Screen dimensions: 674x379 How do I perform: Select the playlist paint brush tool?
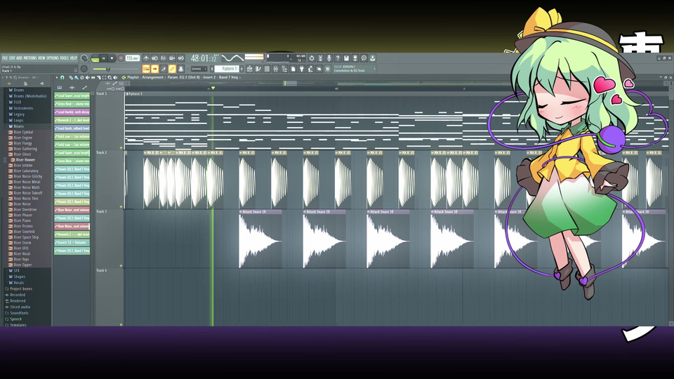(76, 77)
